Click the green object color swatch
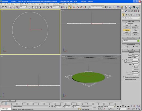 point(138,41)
